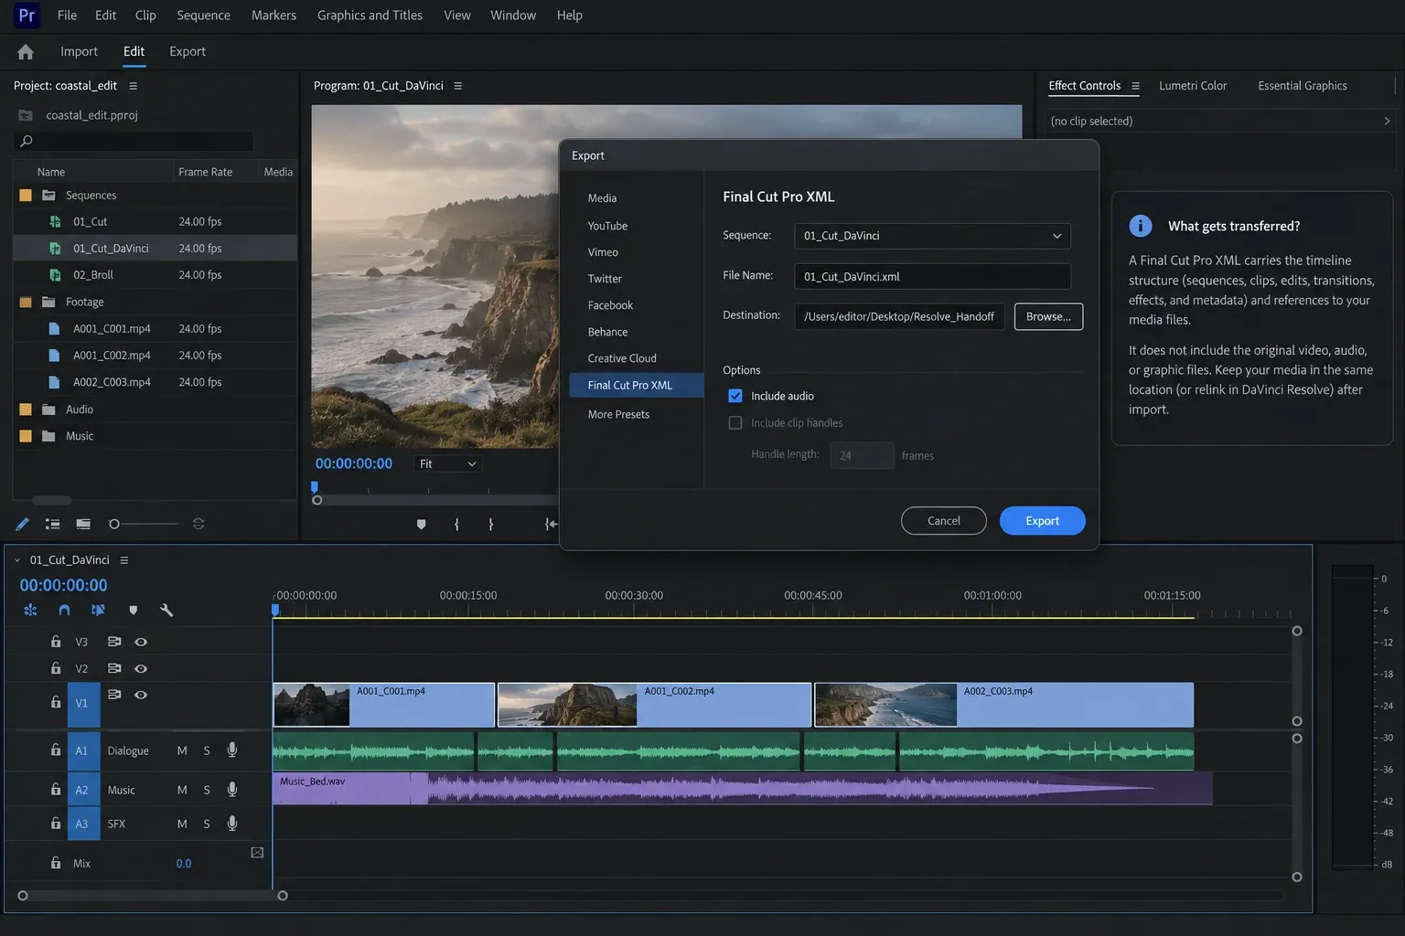The width and height of the screenshot is (1405, 936).
Task: Open timeline display settings wrench
Action: pos(166,610)
